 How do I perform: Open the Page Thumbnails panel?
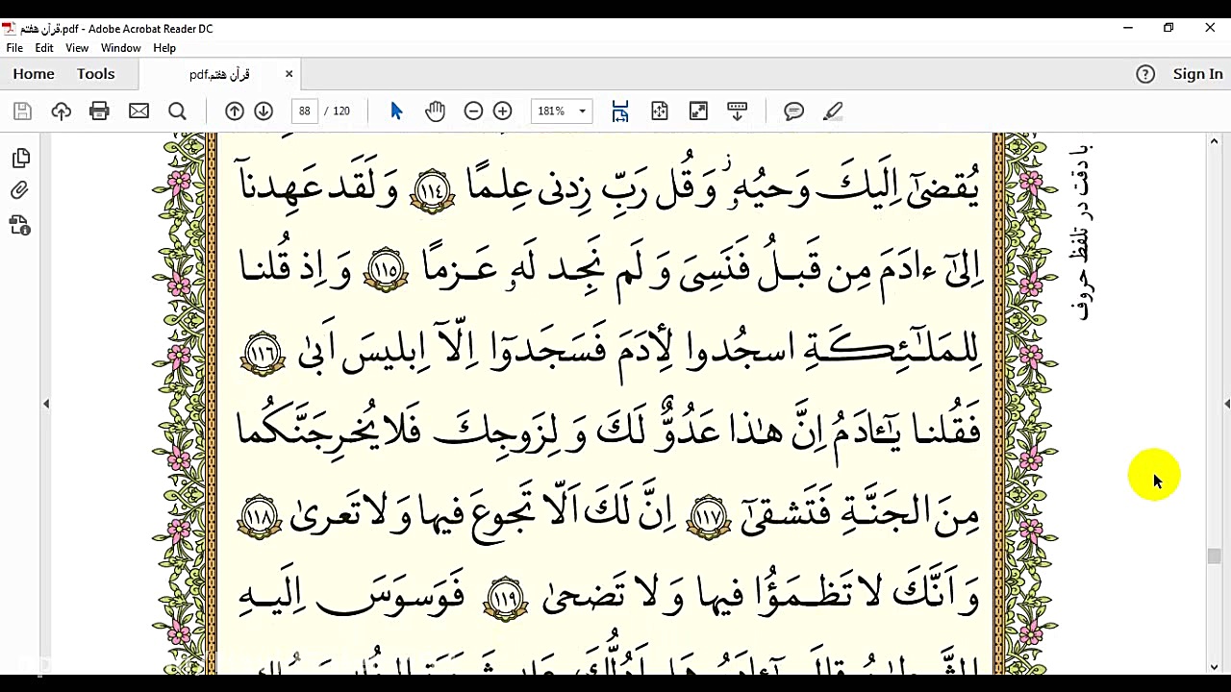[x=21, y=158]
